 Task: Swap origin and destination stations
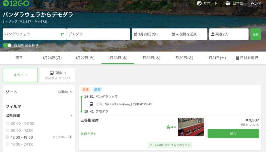click(62, 34)
